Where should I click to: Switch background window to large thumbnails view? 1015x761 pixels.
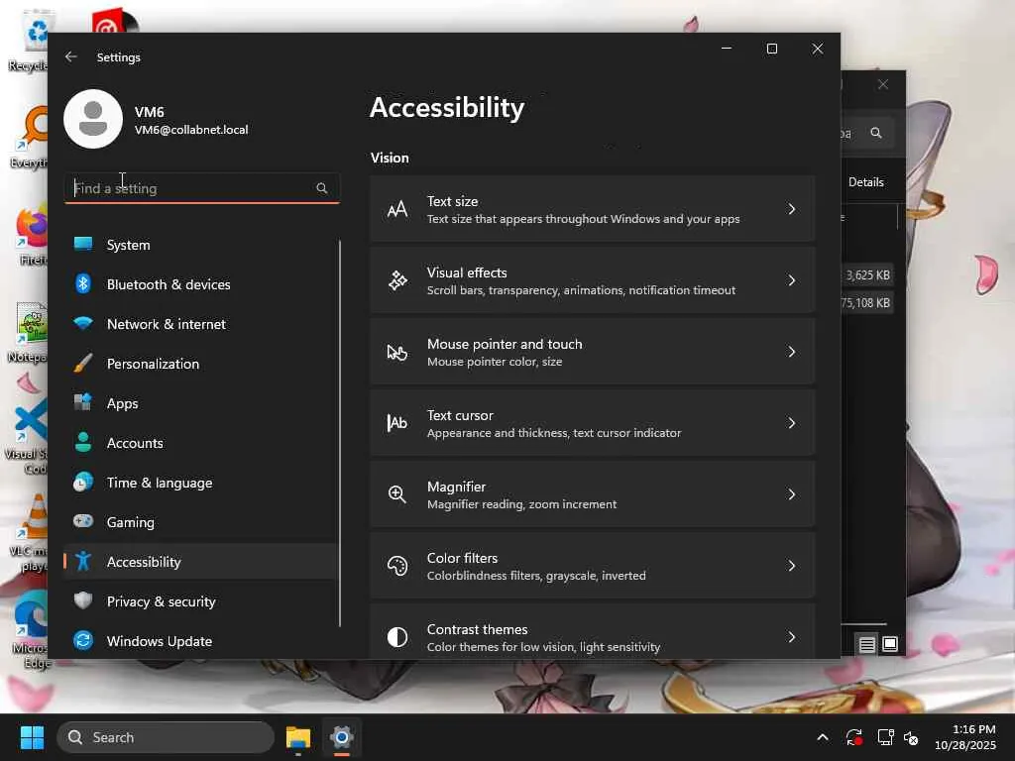(x=890, y=644)
